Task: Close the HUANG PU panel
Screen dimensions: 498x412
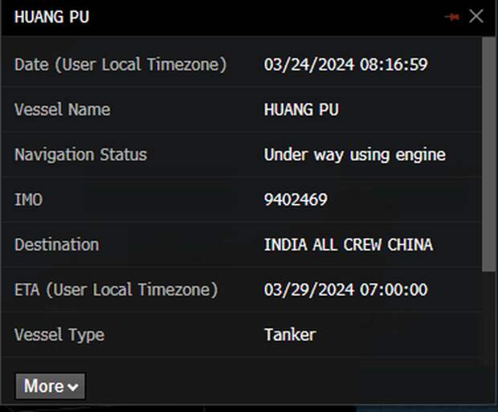Action: tap(476, 16)
